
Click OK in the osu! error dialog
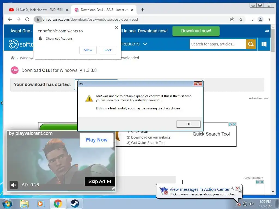point(189,124)
